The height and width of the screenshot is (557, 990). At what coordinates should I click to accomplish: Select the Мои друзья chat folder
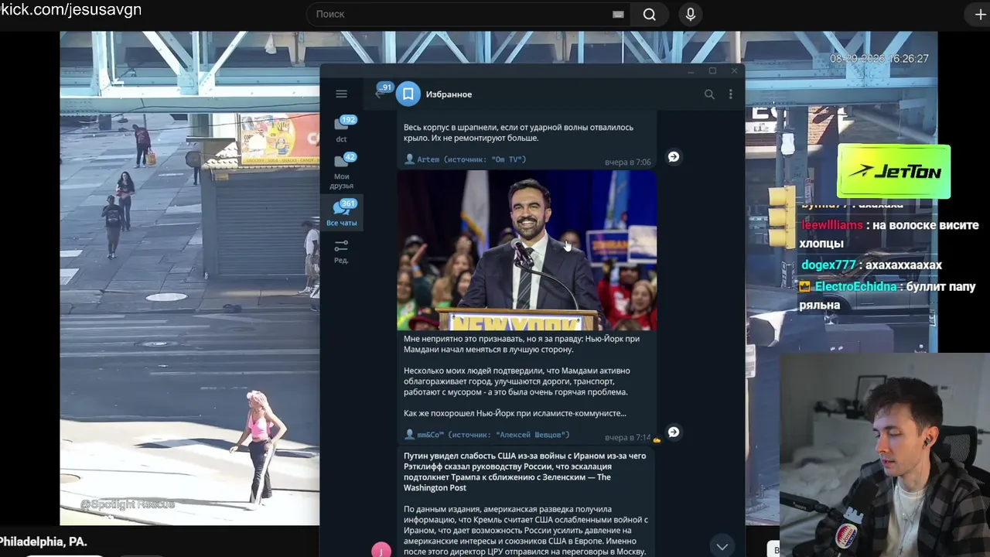[x=342, y=171]
